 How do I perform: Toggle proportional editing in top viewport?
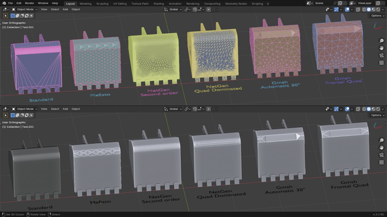tap(209, 10)
